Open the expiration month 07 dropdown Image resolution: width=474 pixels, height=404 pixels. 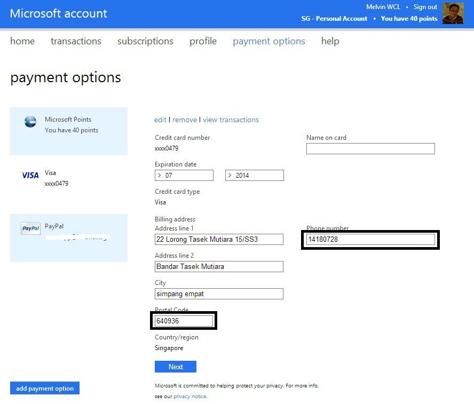(184, 175)
